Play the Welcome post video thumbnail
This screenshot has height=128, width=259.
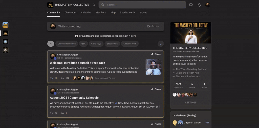tap(153, 67)
